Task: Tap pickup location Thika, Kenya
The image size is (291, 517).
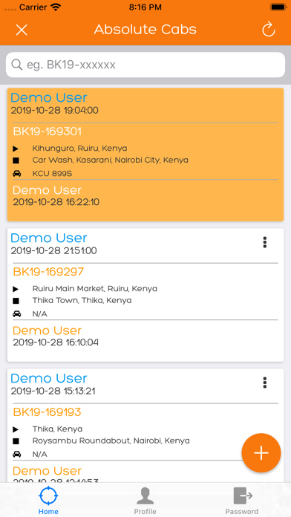Action: (x=57, y=429)
